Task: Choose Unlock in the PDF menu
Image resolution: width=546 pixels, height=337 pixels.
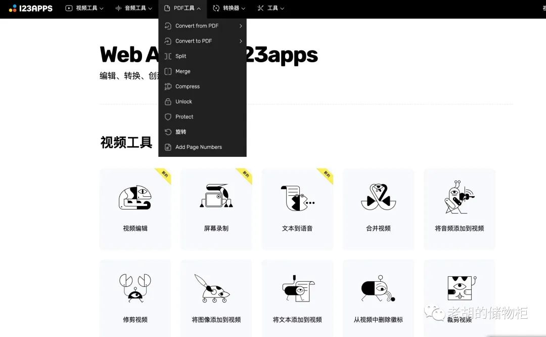Action: 202,102
